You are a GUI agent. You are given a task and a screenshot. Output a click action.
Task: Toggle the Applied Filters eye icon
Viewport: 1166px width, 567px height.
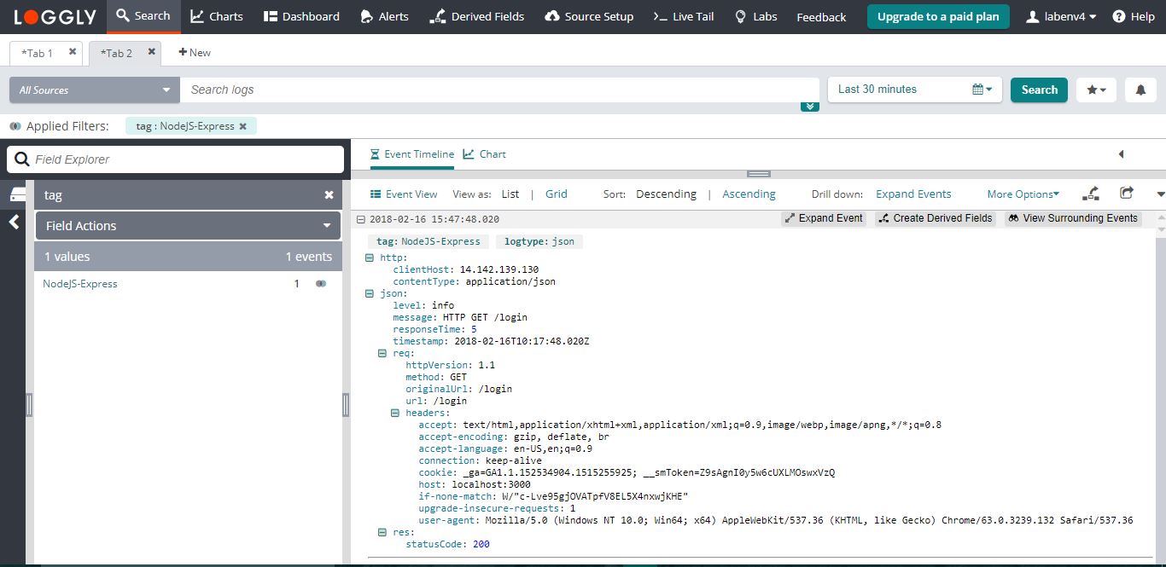tap(14, 125)
